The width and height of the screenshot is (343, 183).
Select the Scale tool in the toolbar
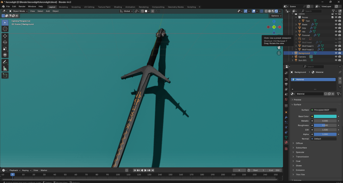point(5,48)
